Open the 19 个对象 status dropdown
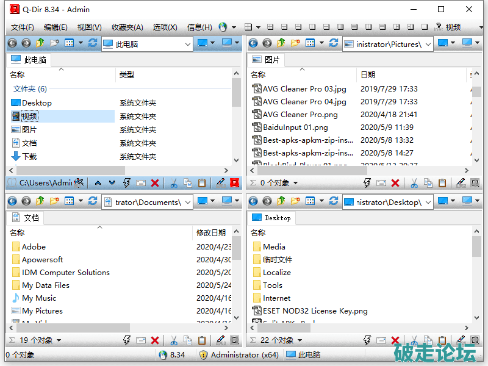The height and width of the screenshot is (366, 488). tap(58, 340)
